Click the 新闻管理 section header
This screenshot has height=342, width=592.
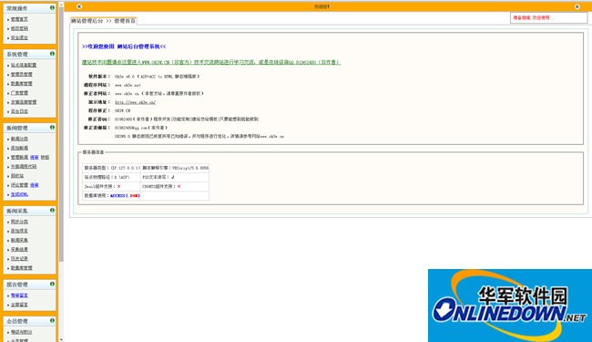click(x=29, y=128)
